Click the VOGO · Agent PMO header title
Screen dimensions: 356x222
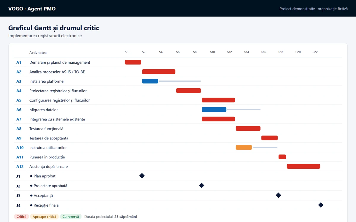coord(32,9)
